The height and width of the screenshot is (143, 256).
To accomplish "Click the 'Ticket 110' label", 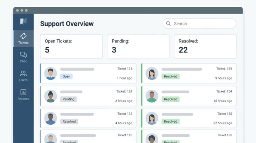I will (125, 135).
